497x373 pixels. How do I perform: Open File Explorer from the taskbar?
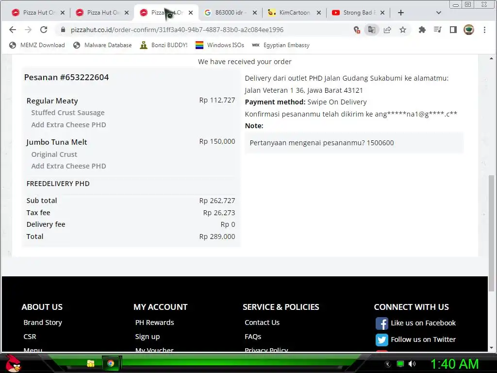point(91,363)
